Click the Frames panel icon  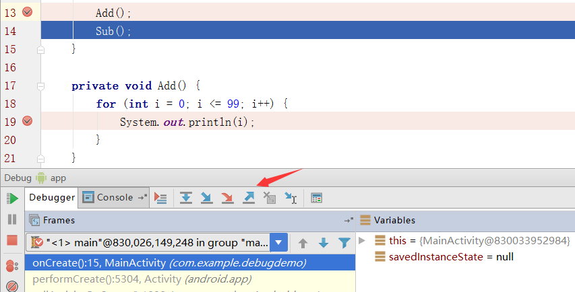click(34, 220)
